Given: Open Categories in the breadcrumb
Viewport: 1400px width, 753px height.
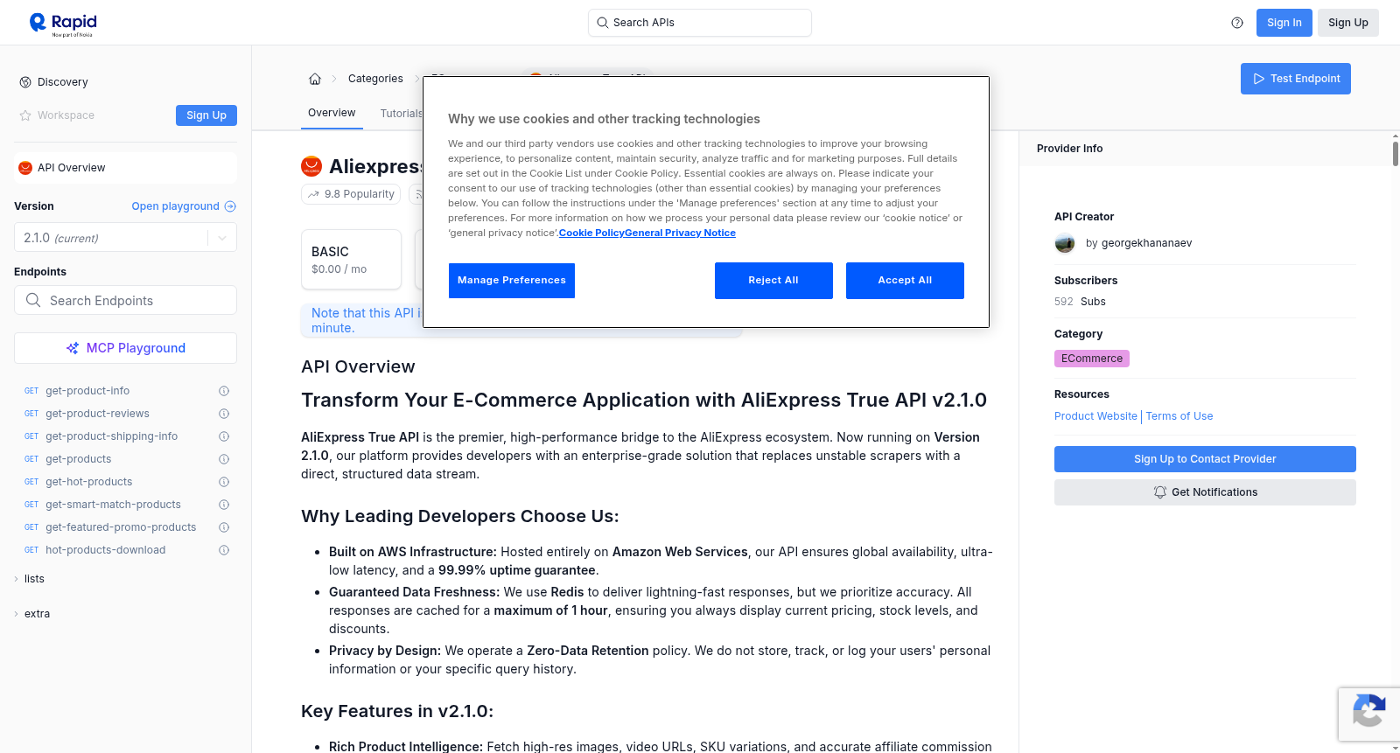Looking at the screenshot, I should coord(375,79).
